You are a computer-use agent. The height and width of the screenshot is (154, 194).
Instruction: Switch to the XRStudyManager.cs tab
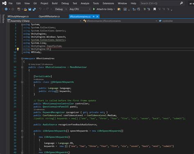click(x=18, y=16)
